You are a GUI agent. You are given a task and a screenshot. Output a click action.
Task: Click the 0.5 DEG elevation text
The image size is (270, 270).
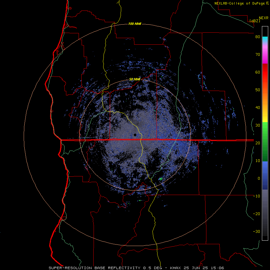[x=153, y=268]
